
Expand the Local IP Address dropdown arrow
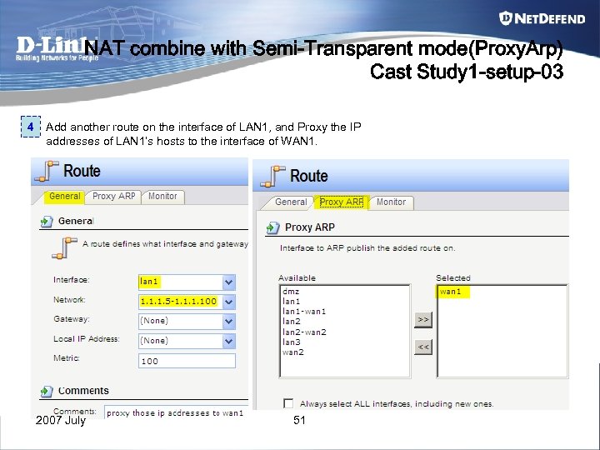click(229, 341)
